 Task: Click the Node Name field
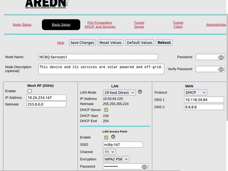tap(98, 57)
